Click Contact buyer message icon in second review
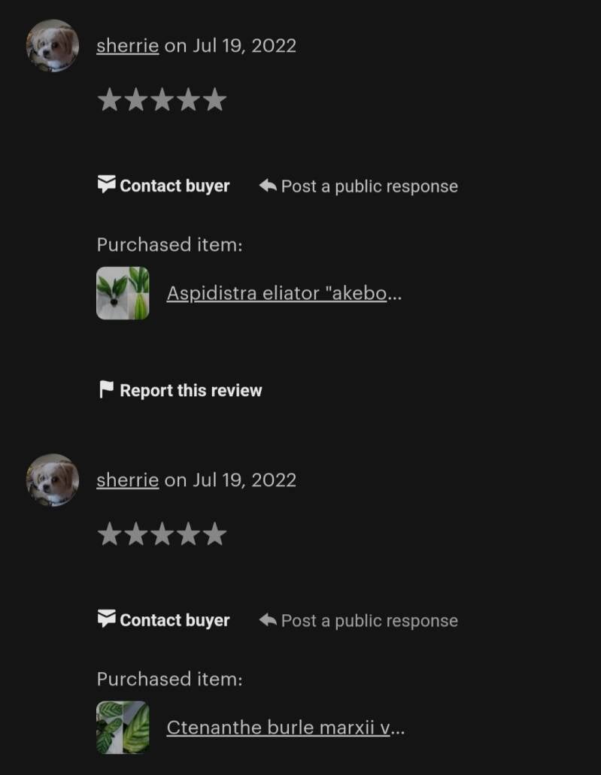601x775 pixels. click(106, 619)
